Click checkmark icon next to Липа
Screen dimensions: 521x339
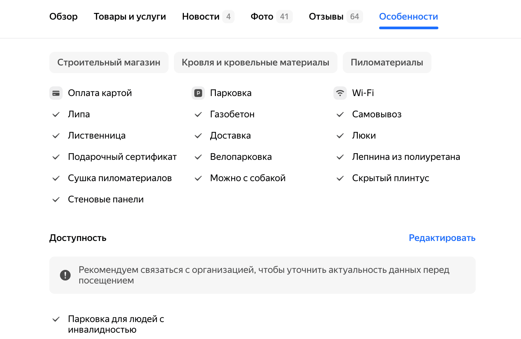click(x=56, y=115)
